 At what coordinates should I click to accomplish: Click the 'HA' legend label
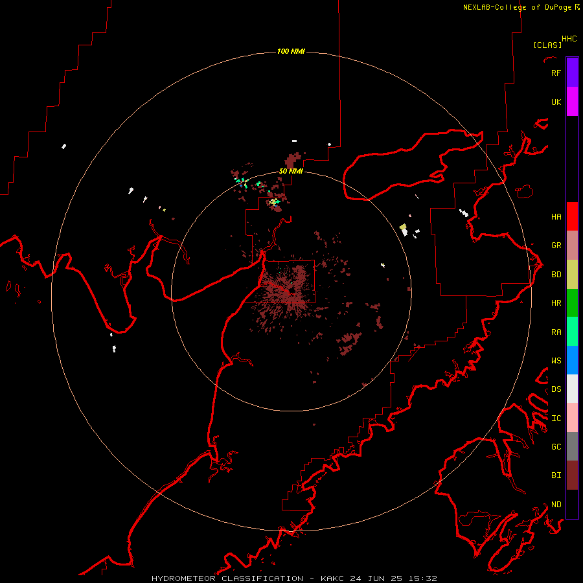(x=556, y=216)
